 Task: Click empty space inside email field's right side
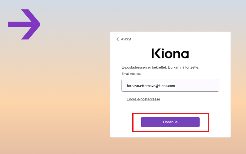198,85
